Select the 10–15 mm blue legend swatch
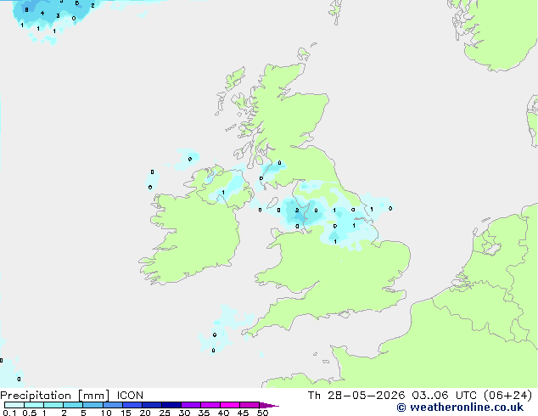This screenshot has width=538, height=416. [113, 405]
